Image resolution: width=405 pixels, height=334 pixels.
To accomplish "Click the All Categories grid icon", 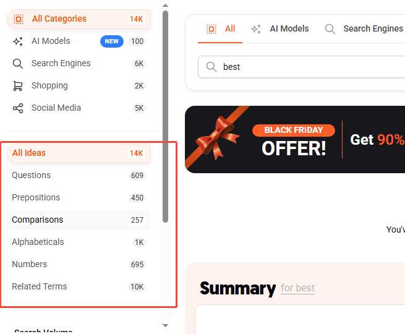I will point(19,19).
